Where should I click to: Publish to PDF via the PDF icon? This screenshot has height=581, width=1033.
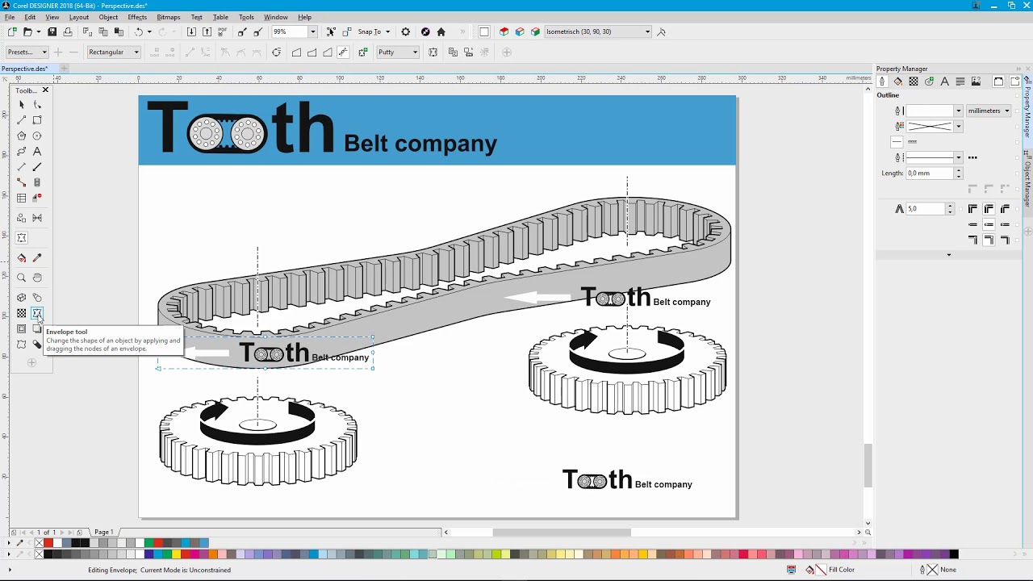click(x=222, y=32)
